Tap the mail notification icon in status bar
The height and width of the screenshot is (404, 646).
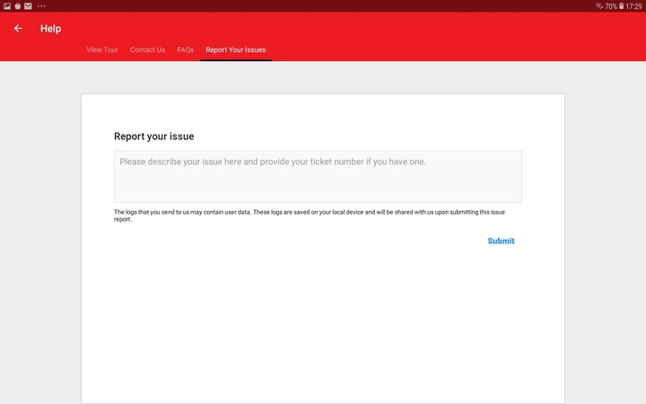[29, 5]
